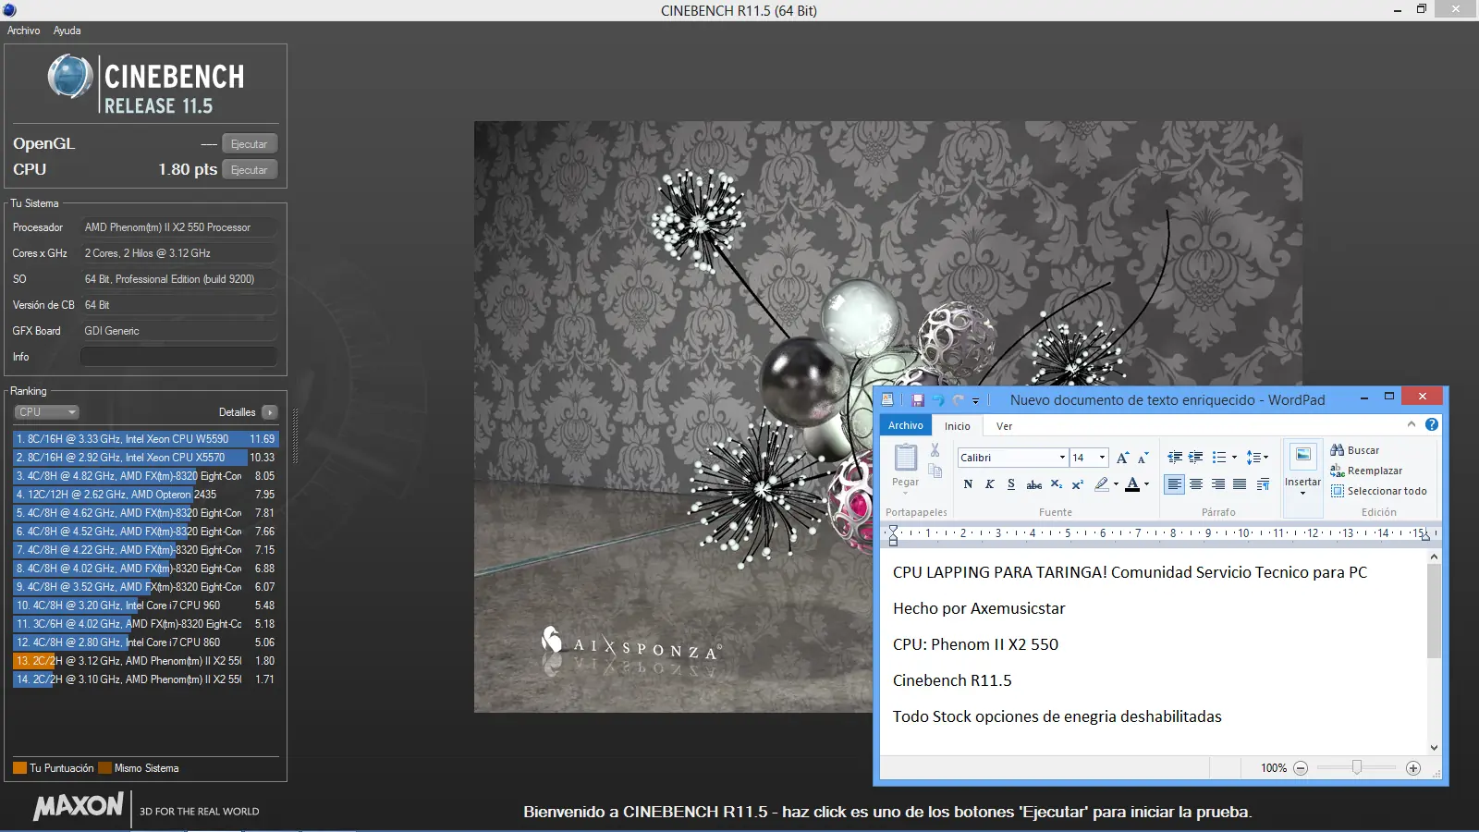This screenshot has height=832, width=1479.
Task: Shrink the font with the smaller A icon
Action: 1143,458
